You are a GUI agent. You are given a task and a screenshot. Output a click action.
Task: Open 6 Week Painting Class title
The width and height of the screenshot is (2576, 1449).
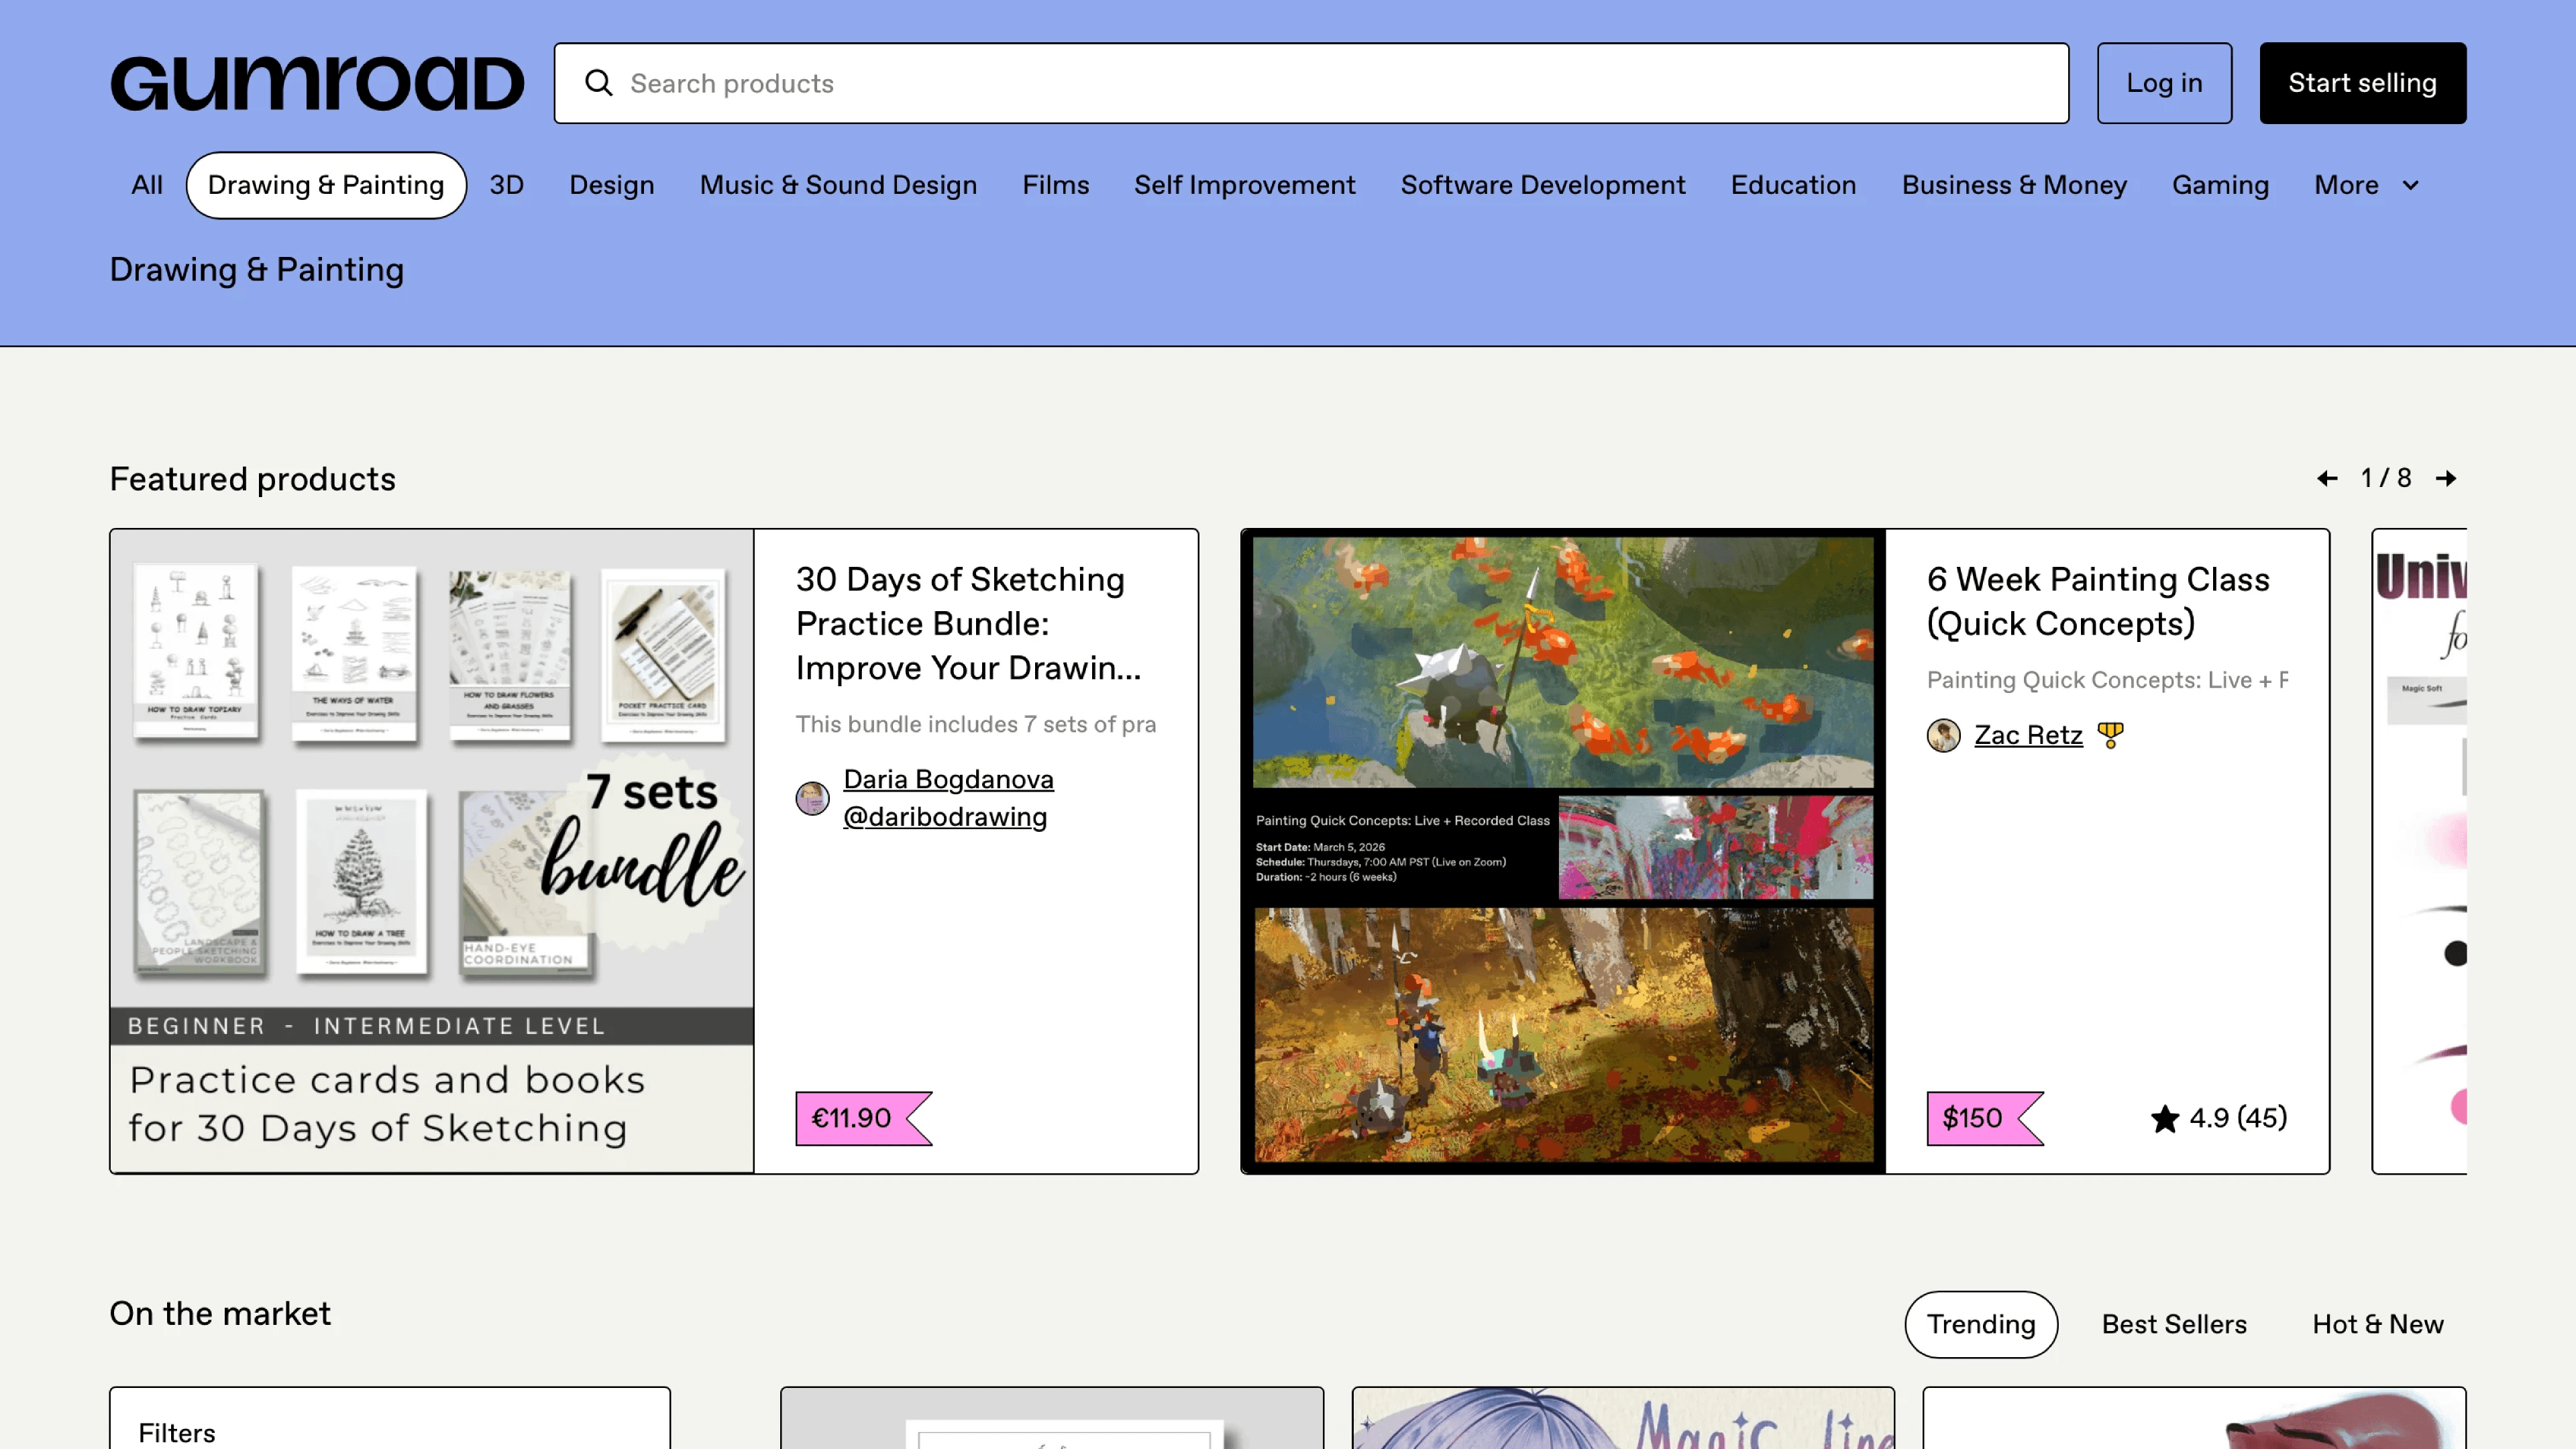click(x=2098, y=601)
